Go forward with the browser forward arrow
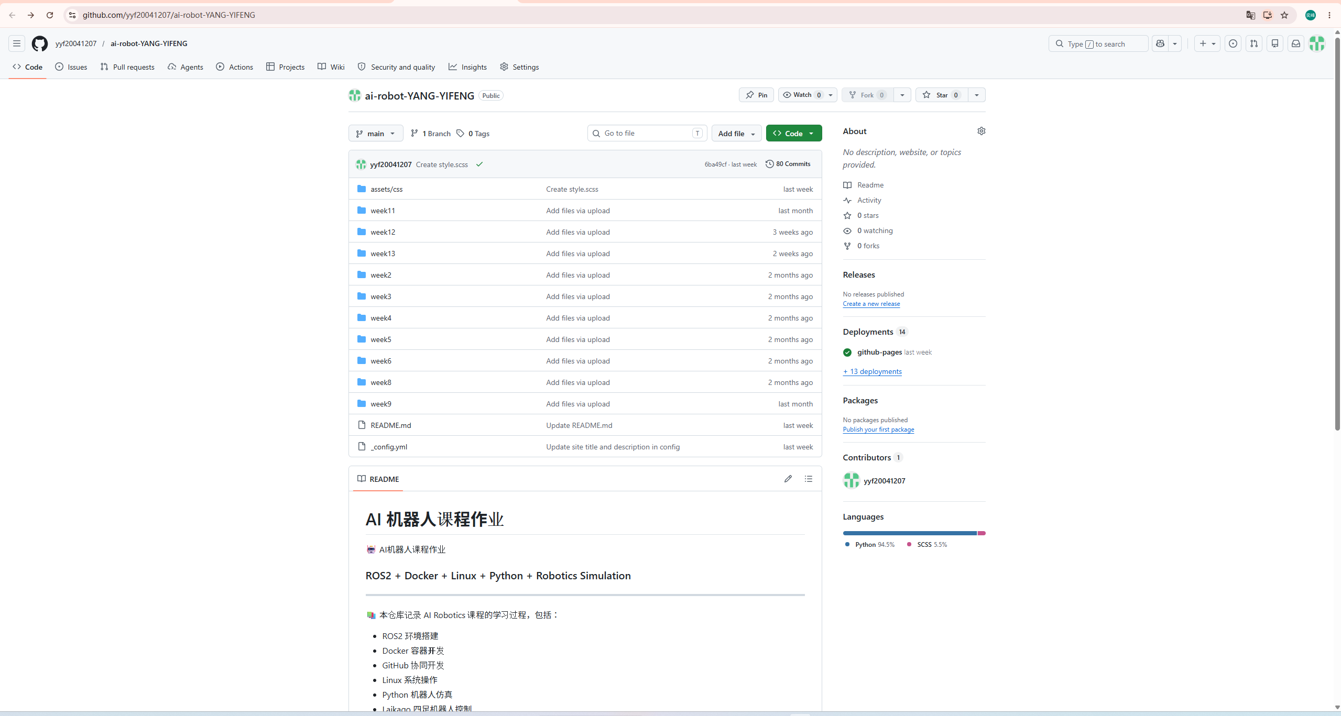The image size is (1341, 716). coord(31,15)
